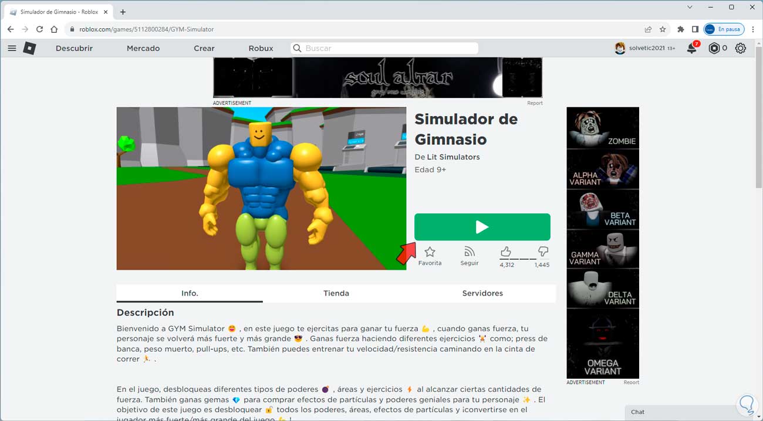The image size is (763, 421).
Task: Bookmark this page with star
Action: [x=663, y=29]
